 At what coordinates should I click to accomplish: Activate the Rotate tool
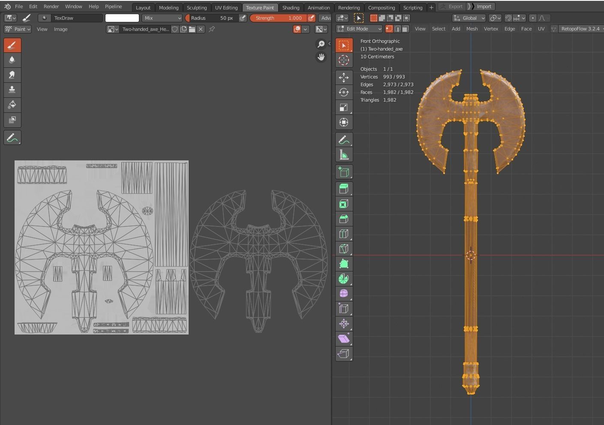coord(344,93)
